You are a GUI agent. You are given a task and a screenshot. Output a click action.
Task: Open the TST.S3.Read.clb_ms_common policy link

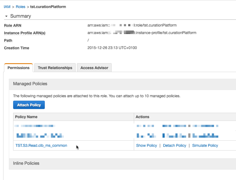41,145
